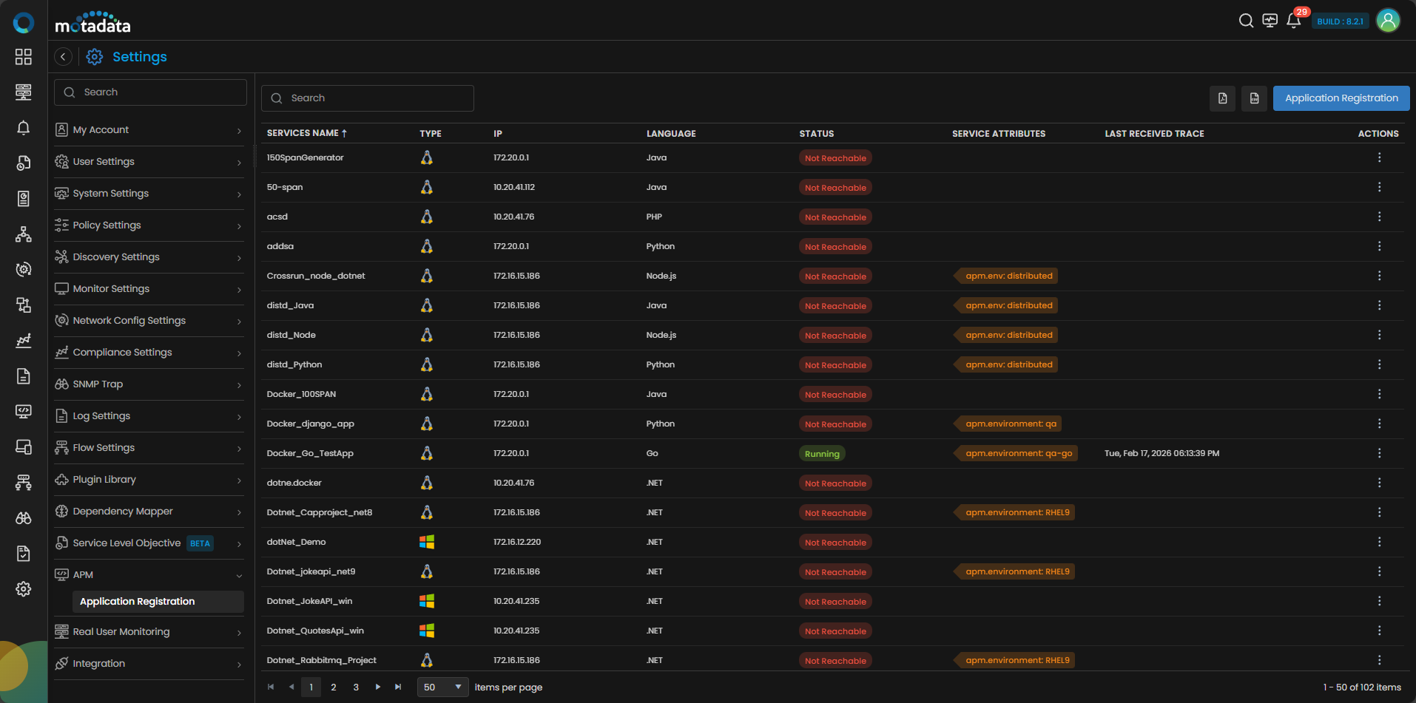Click the back arrow beside Settings
The height and width of the screenshot is (703, 1416).
pyautogui.click(x=64, y=57)
